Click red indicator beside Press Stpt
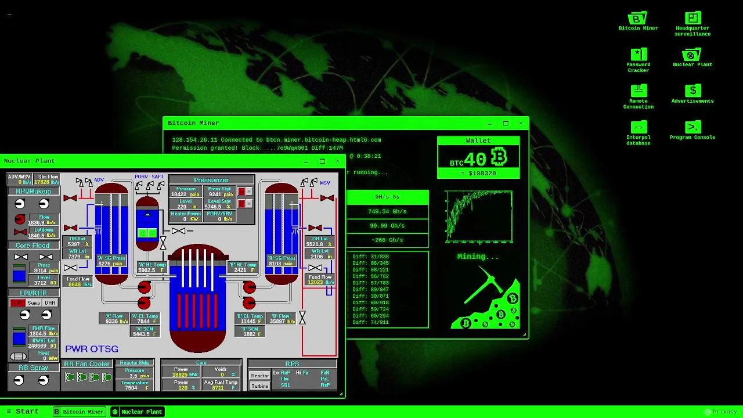Viewport: 743px width, 418px height. pyautogui.click(x=241, y=191)
